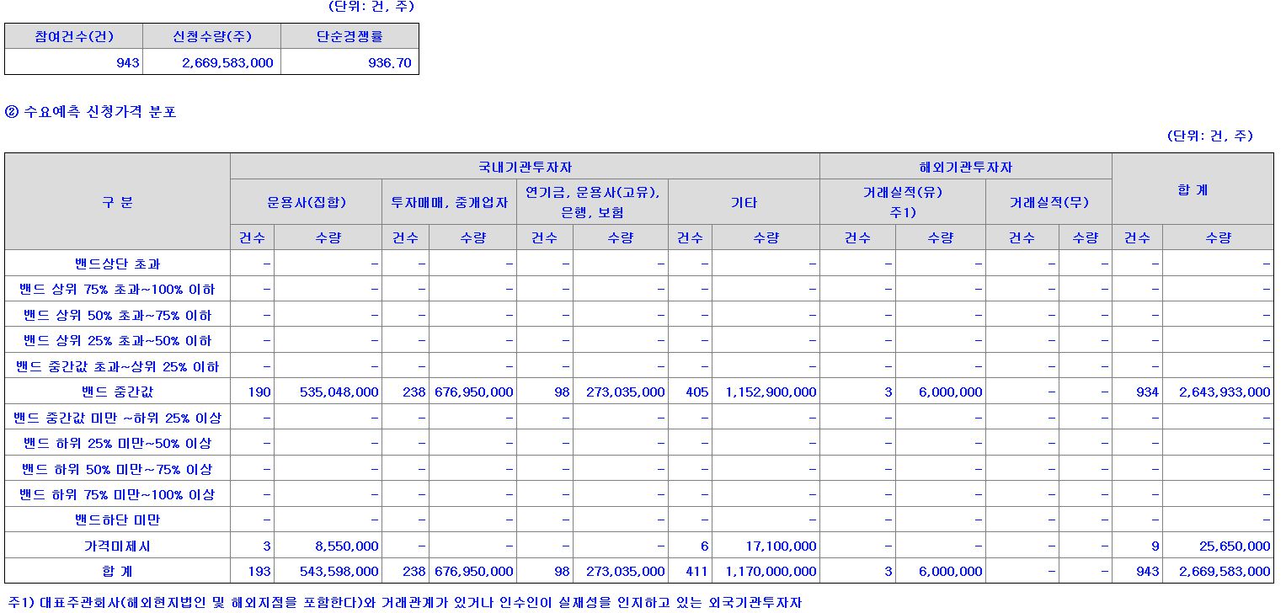Select the 연기금, 운용사(고유), 은행, 보험 header

pyautogui.click(x=592, y=202)
